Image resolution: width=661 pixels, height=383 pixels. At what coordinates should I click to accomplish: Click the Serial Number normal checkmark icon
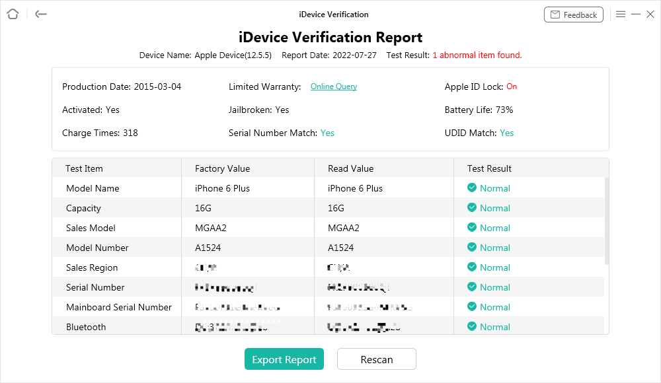point(472,287)
